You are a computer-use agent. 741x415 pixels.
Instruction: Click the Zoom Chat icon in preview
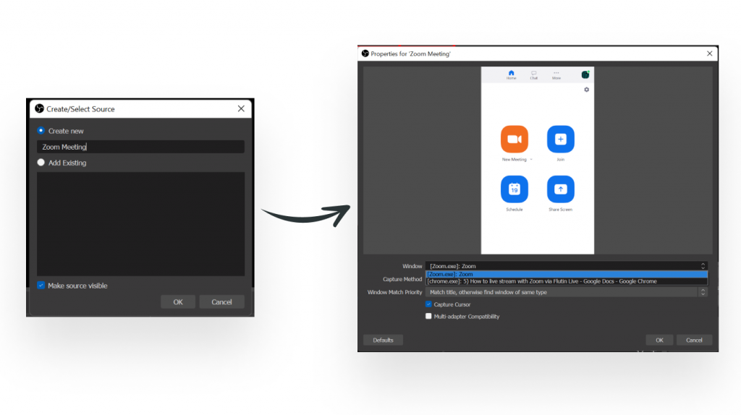pyautogui.click(x=533, y=74)
